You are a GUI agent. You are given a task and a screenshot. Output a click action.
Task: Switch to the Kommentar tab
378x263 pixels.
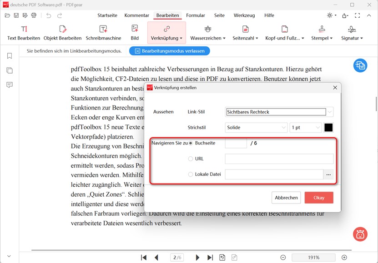coord(136,15)
